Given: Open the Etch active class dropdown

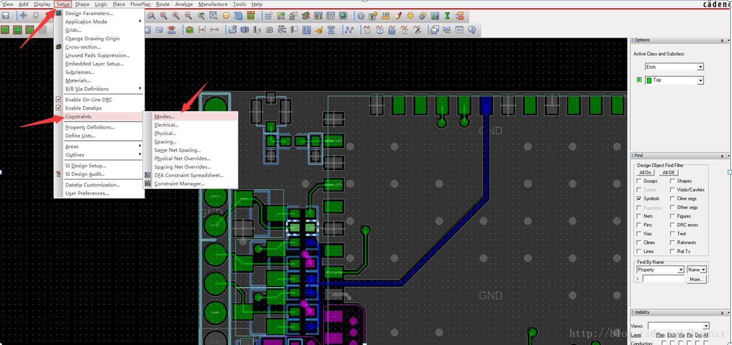Looking at the screenshot, I should point(674,67).
